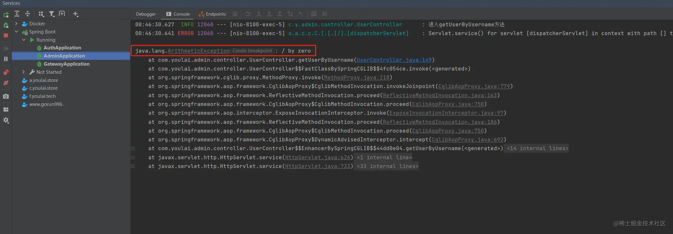Click the Step Out icon
The width and height of the screenshot is (673, 234).
pyautogui.click(x=280, y=14)
